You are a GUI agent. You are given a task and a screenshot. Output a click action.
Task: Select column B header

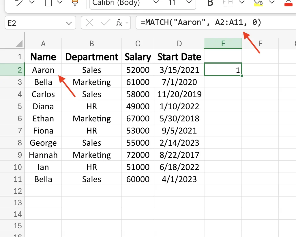pyautogui.click(x=92, y=44)
